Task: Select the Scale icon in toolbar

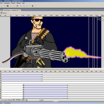Action: tap(30, 6)
